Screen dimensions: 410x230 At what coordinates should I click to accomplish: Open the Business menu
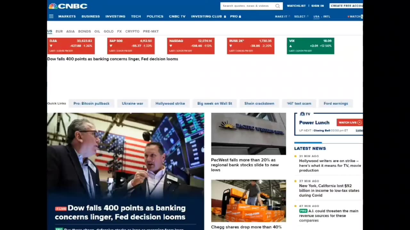click(x=91, y=16)
